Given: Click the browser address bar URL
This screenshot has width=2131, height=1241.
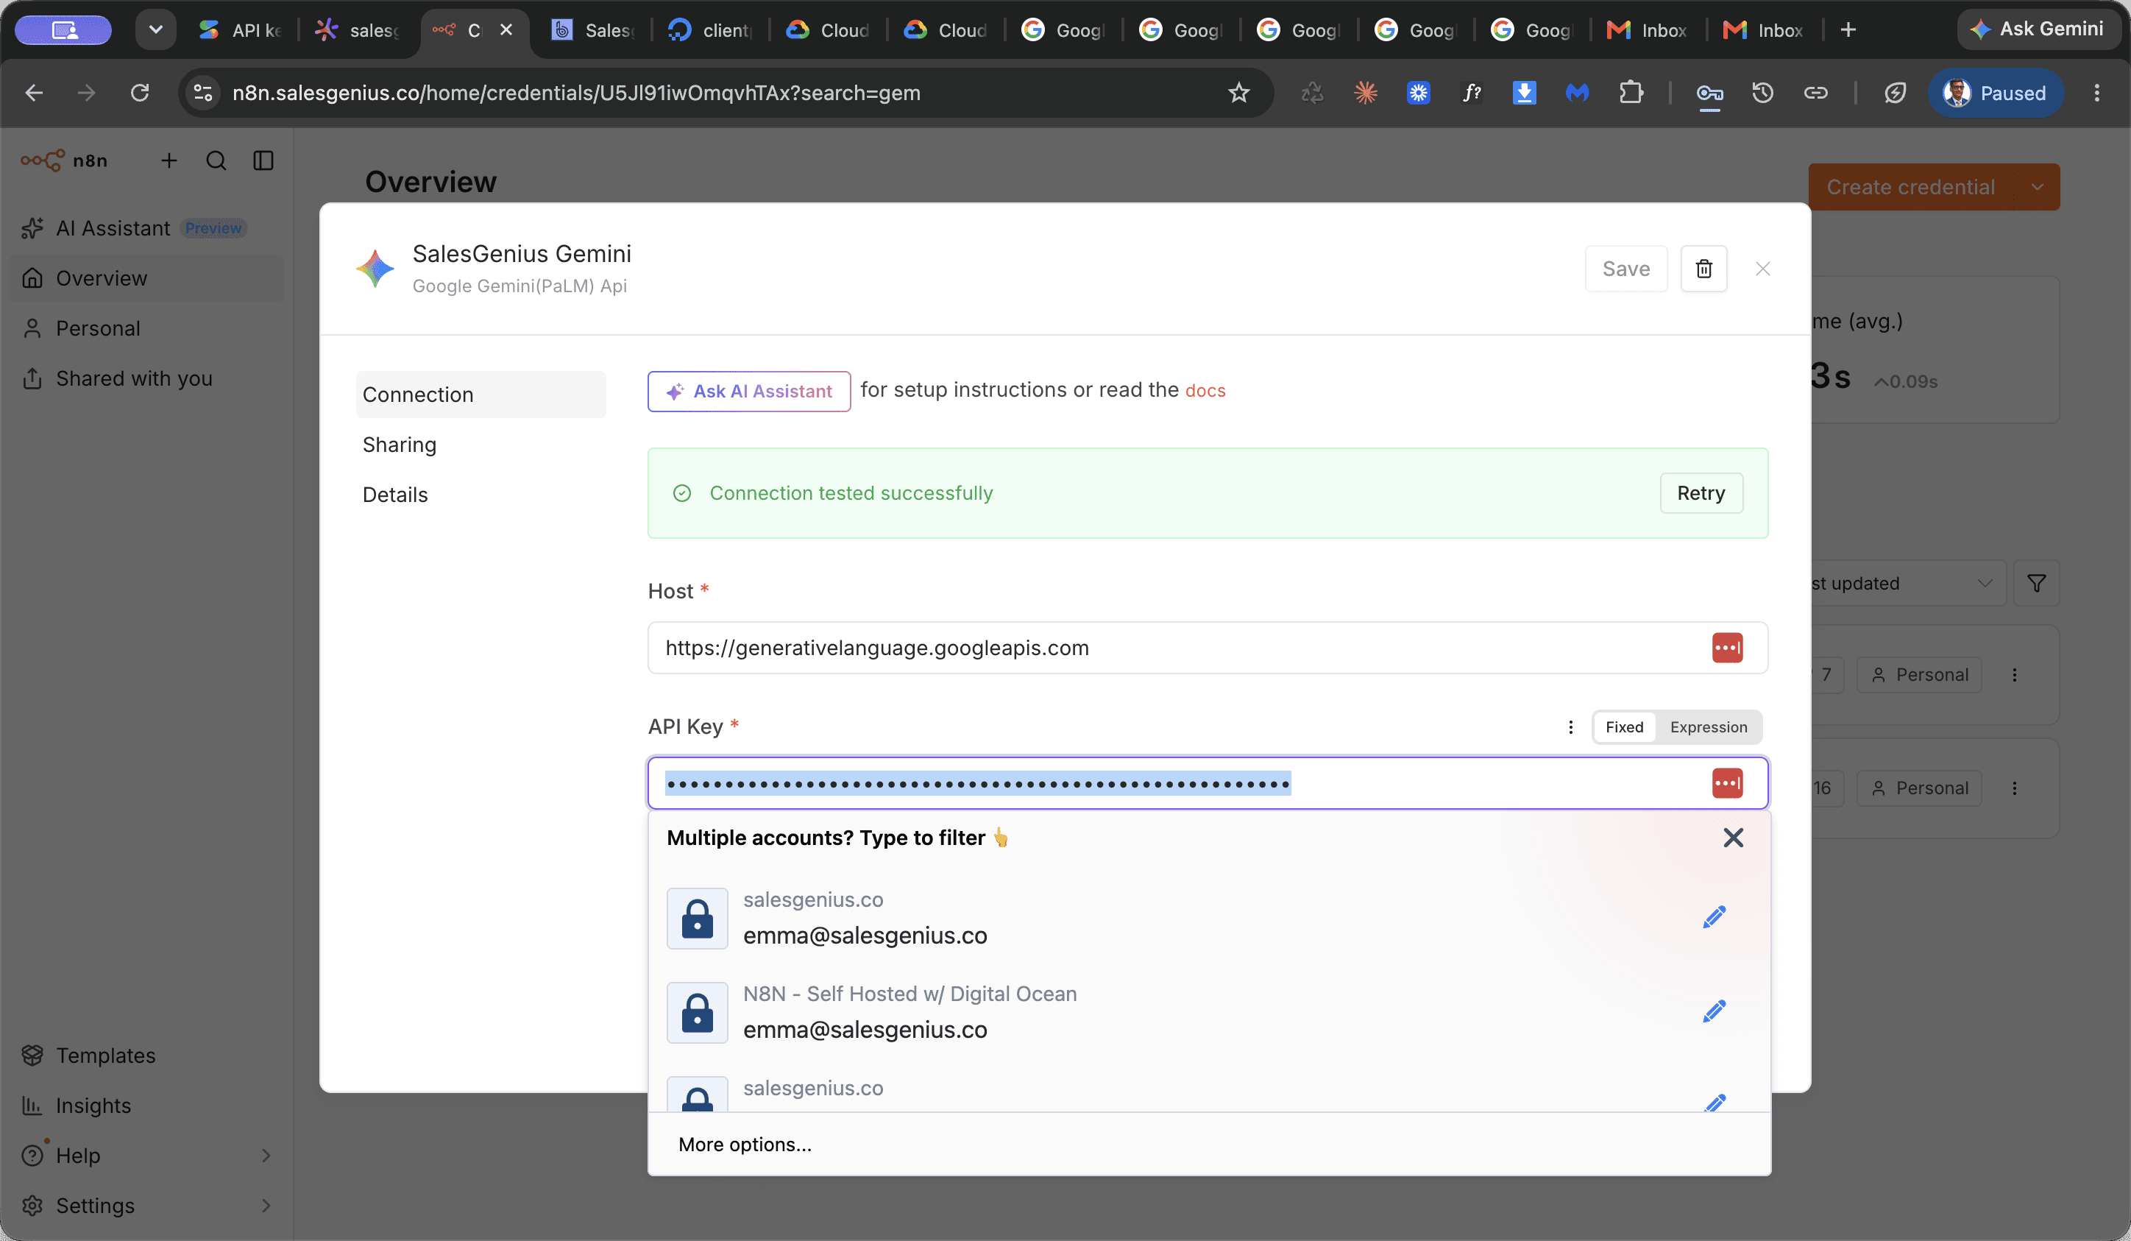Looking at the screenshot, I should (x=577, y=93).
